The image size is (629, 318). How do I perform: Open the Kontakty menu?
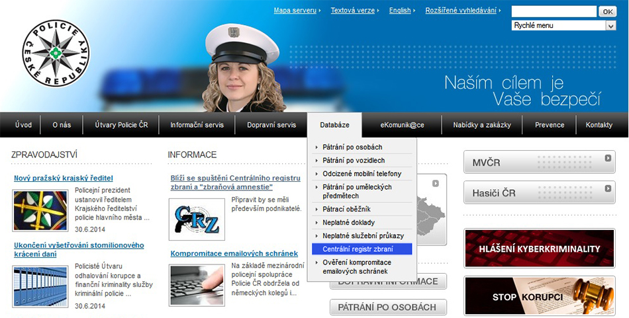599,125
